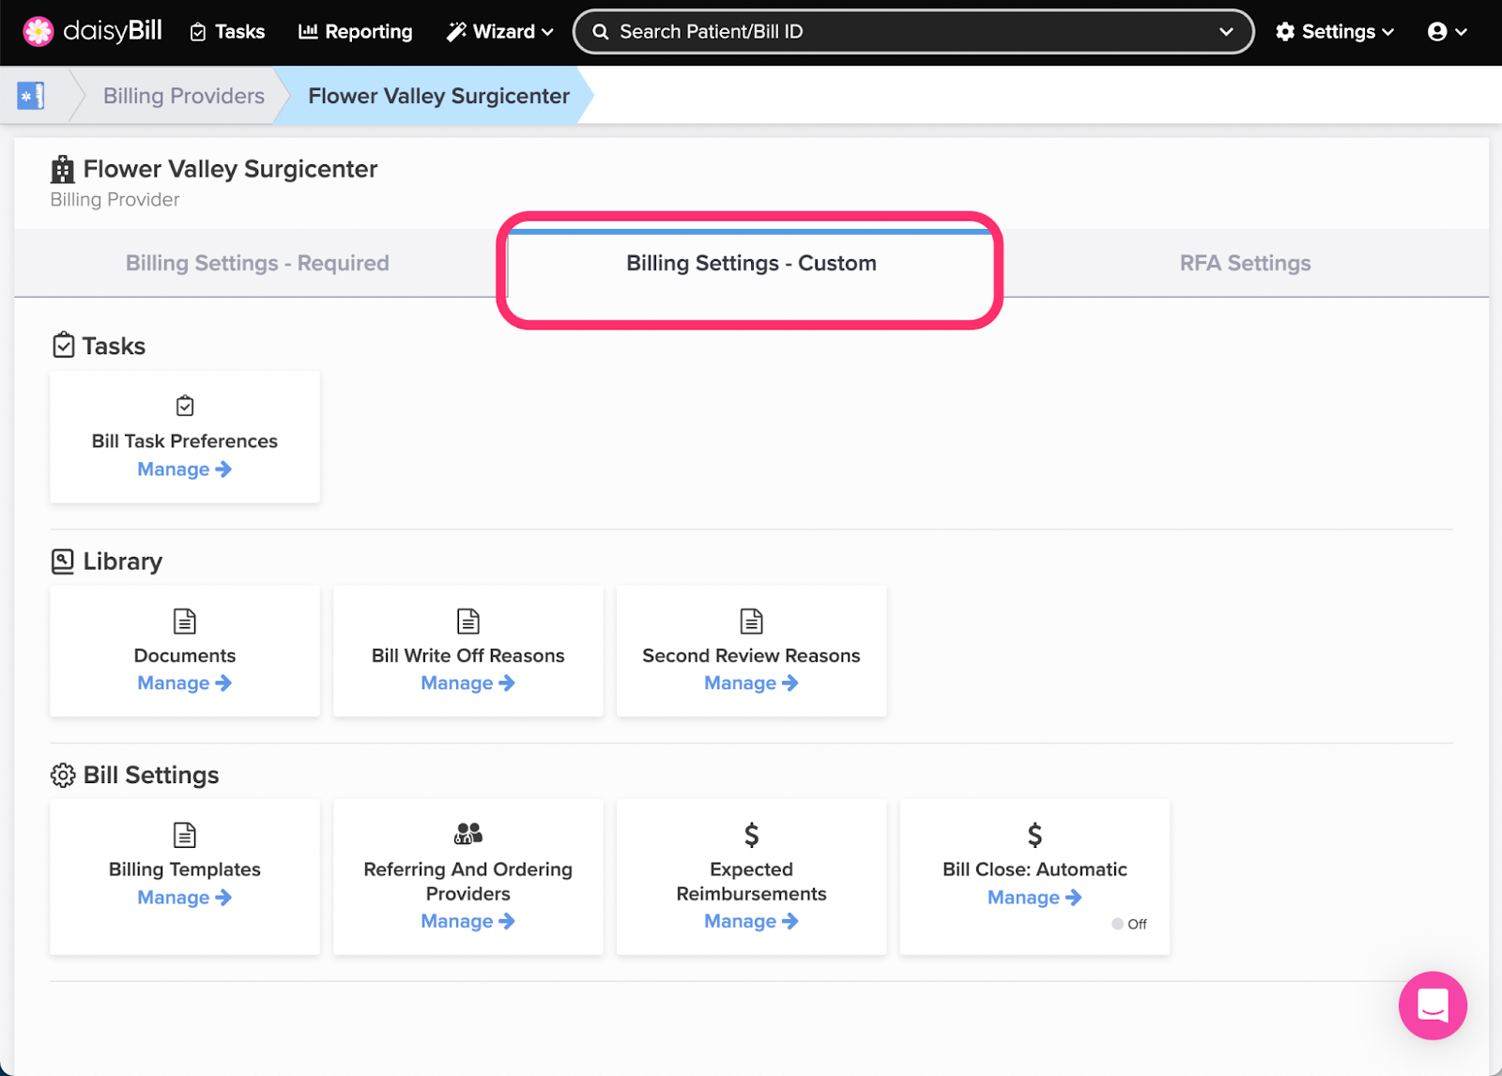This screenshot has height=1076, width=1502.
Task: Manage Bill Close: Automatic setting
Action: (x=1035, y=898)
